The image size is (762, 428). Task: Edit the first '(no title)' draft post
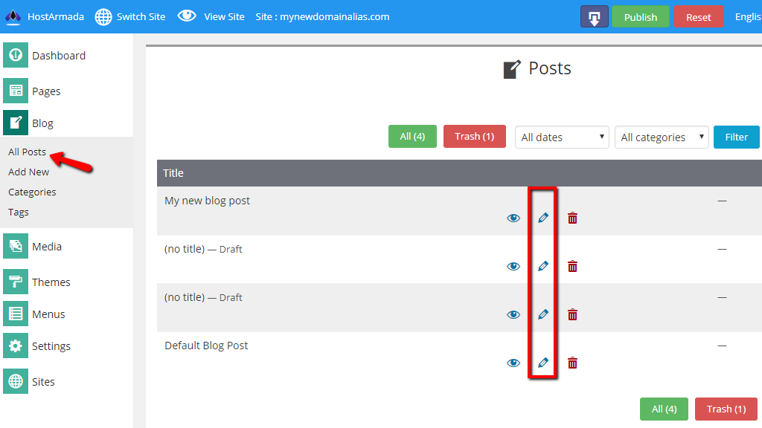click(542, 266)
